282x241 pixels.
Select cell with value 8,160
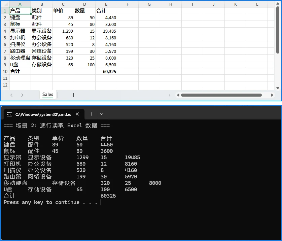coord(106,38)
